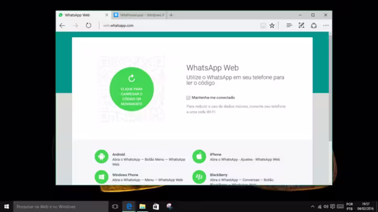The height and width of the screenshot is (212, 378).
Task: Toggle the Mantenha-me conectado checkbox
Action: point(188,98)
